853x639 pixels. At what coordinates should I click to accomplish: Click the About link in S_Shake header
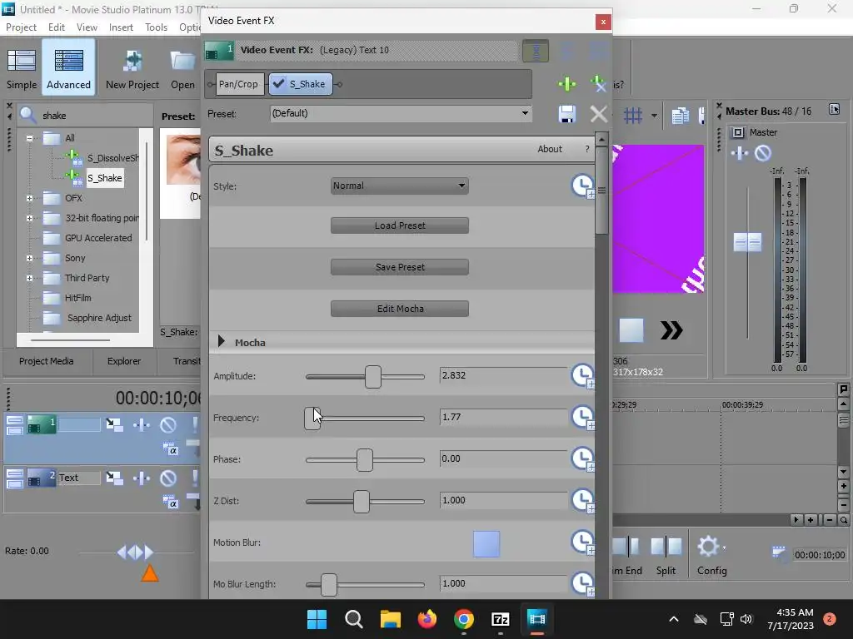tap(550, 149)
